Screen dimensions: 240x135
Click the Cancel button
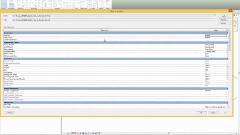[x=213, y=113]
